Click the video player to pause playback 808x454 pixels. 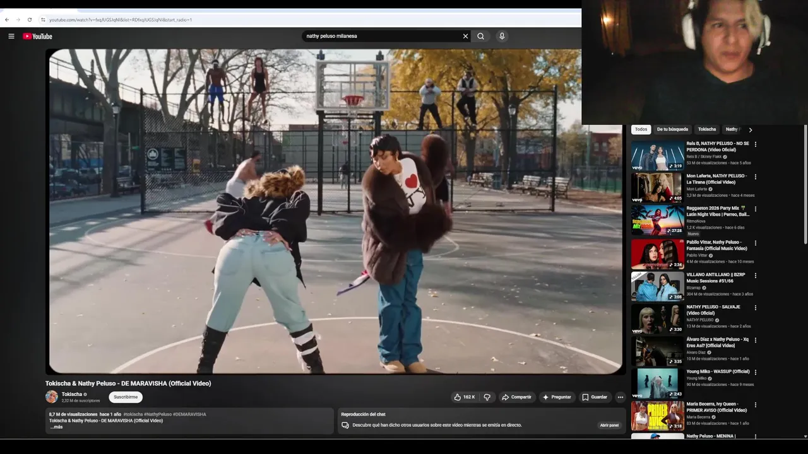(x=336, y=212)
